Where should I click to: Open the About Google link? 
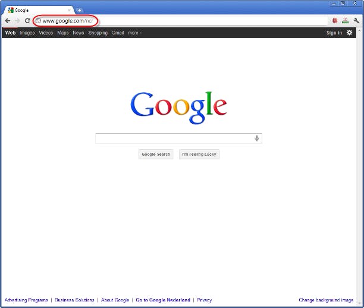[x=115, y=300]
